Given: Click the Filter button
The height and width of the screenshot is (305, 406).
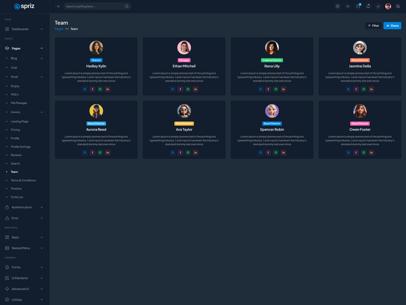Looking at the screenshot, I should (374, 25).
